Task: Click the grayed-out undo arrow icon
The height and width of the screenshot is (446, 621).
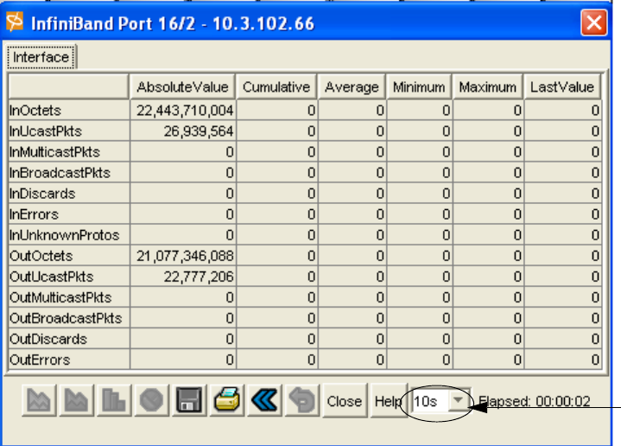Action: pos(301,400)
